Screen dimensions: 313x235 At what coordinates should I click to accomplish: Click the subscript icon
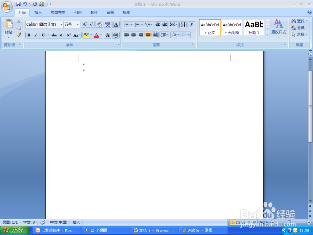(x=61, y=35)
